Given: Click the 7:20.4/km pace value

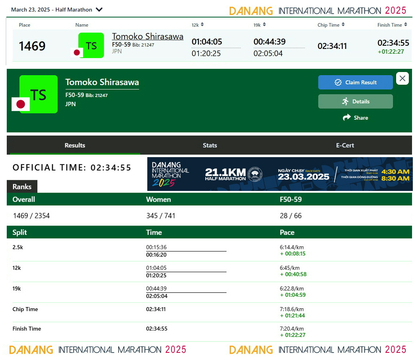Looking at the screenshot, I should 292,329.
